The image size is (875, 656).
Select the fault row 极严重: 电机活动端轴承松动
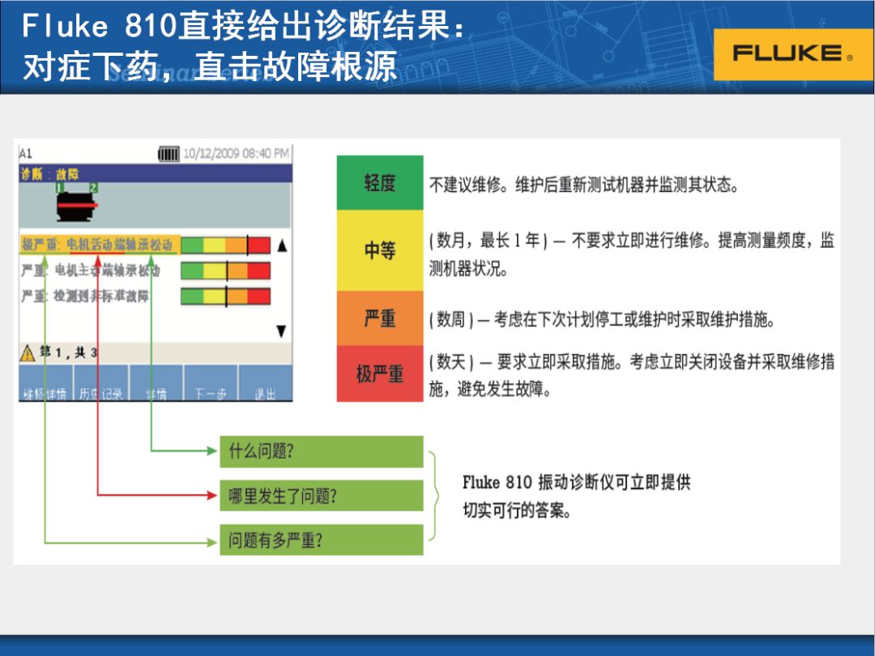coord(100,245)
